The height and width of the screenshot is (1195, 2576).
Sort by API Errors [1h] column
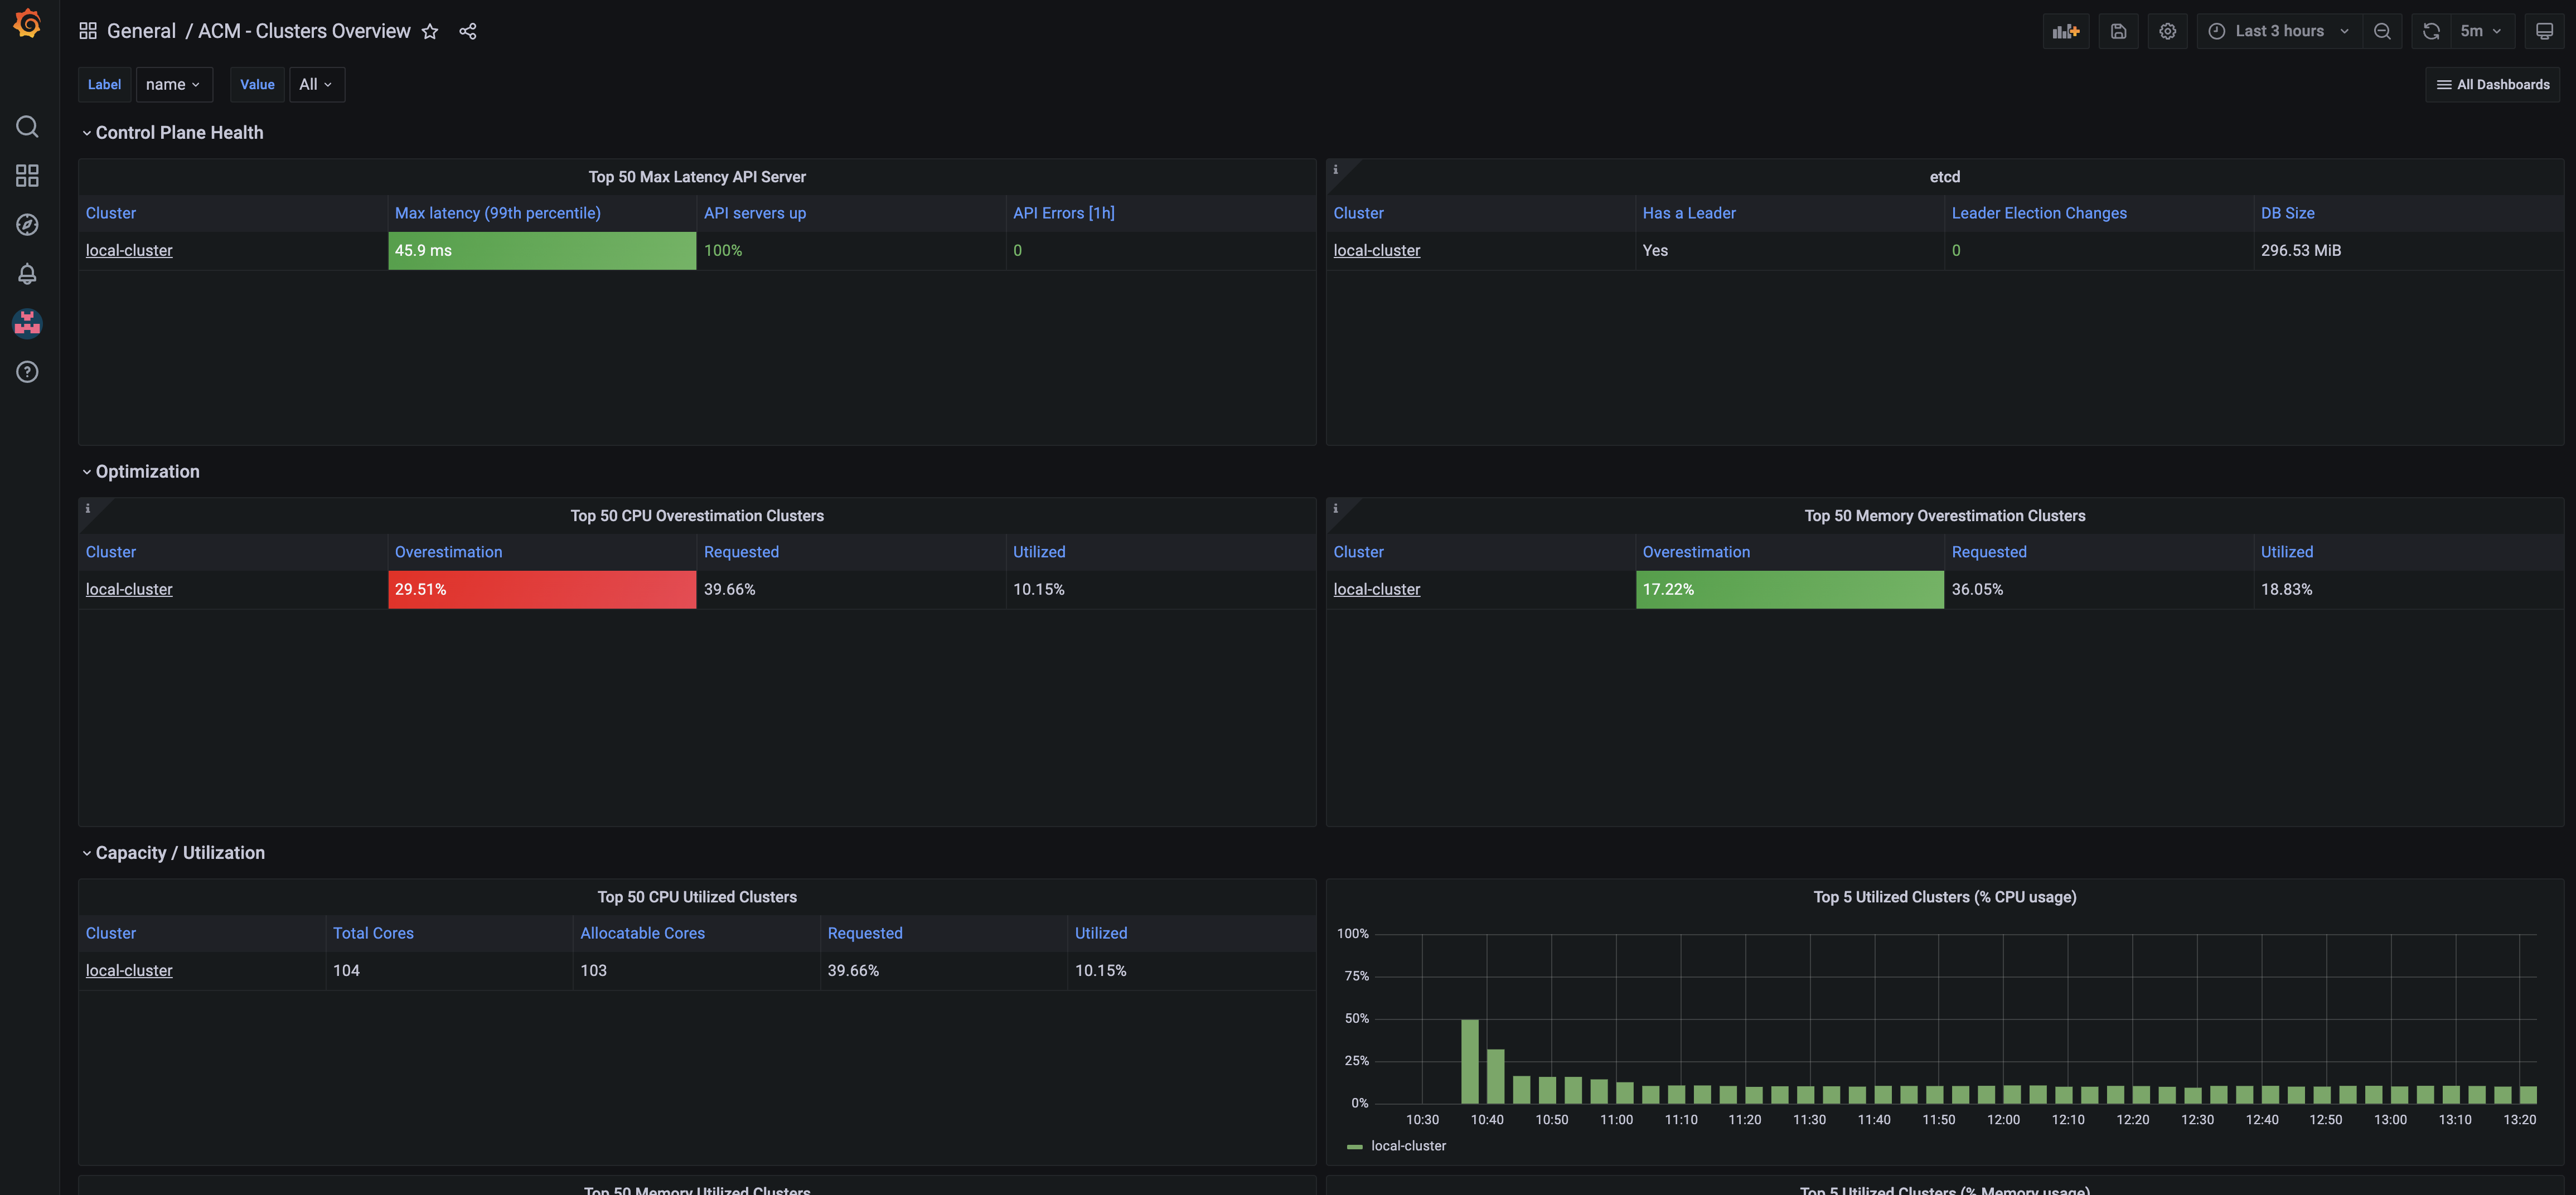pos(1063,213)
